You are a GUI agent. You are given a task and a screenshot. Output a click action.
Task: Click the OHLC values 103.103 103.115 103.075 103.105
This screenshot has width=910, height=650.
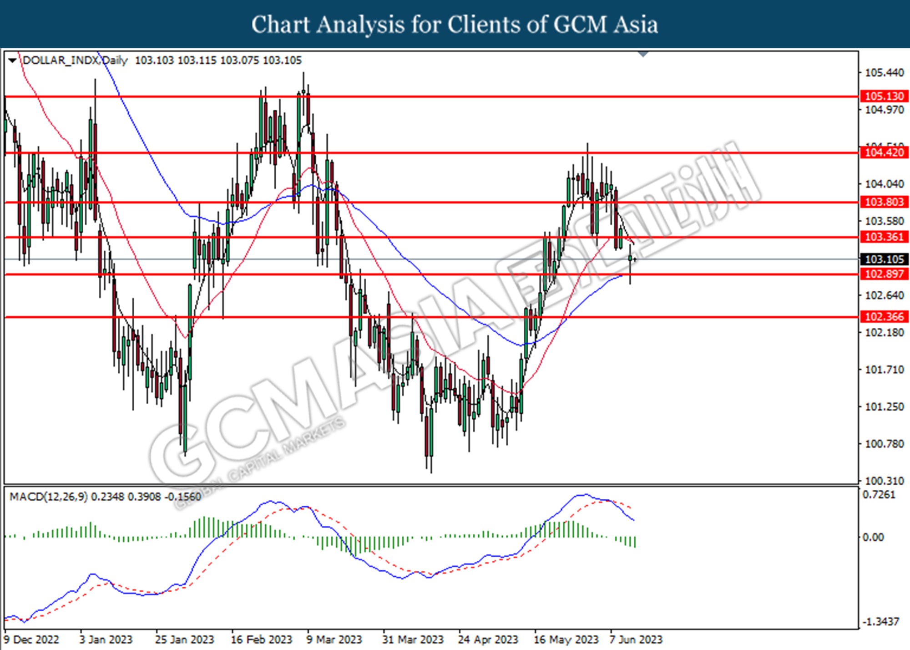(x=218, y=61)
